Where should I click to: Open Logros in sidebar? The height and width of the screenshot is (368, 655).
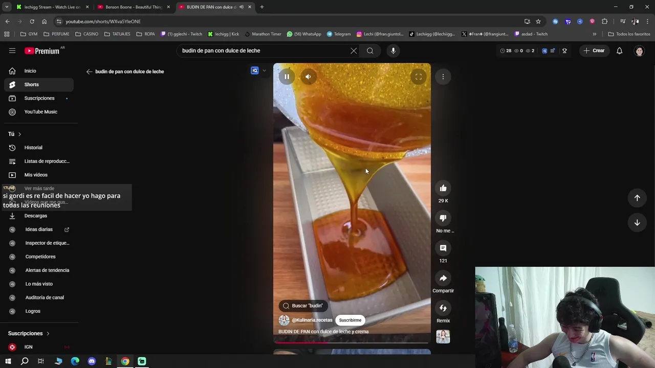point(39,311)
